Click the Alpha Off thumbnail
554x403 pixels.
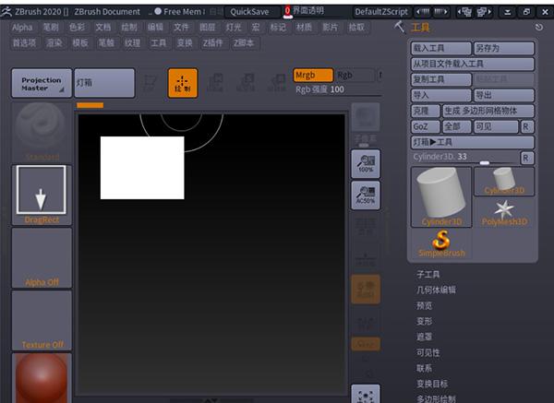pos(42,258)
